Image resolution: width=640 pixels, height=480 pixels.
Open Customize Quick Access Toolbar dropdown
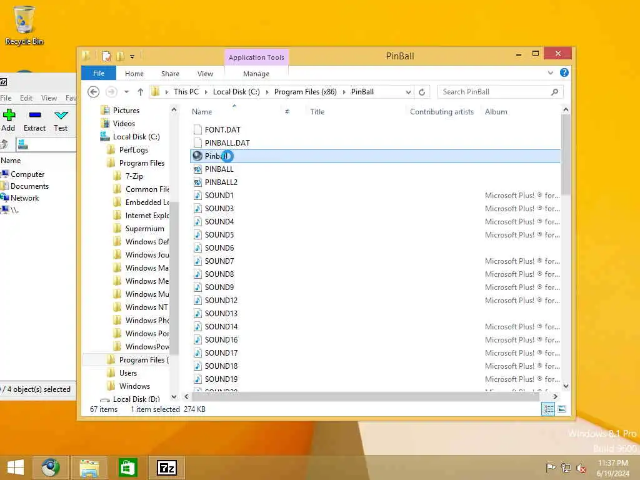[x=132, y=56]
